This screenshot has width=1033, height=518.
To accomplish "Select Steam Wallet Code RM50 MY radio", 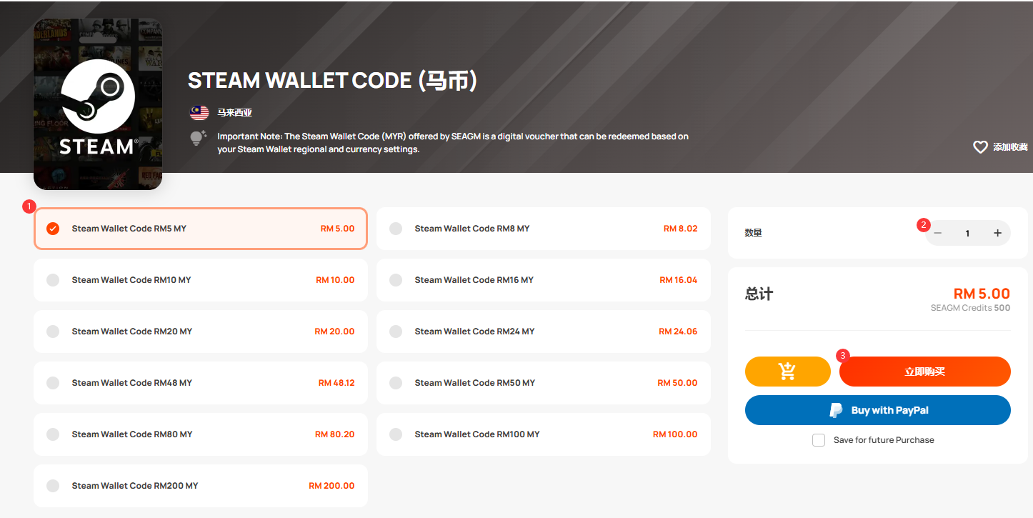I will point(396,383).
